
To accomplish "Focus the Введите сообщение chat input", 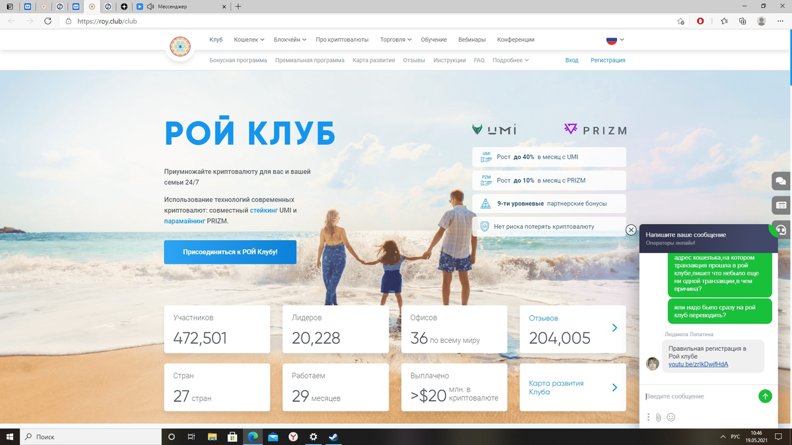I will [x=700, y=396].
